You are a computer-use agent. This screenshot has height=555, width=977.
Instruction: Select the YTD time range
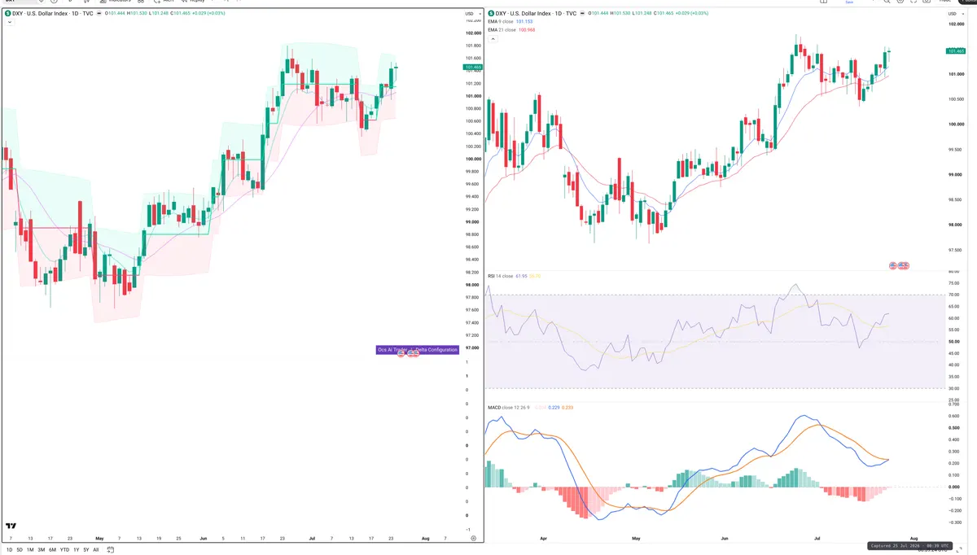tap(64, 550)
